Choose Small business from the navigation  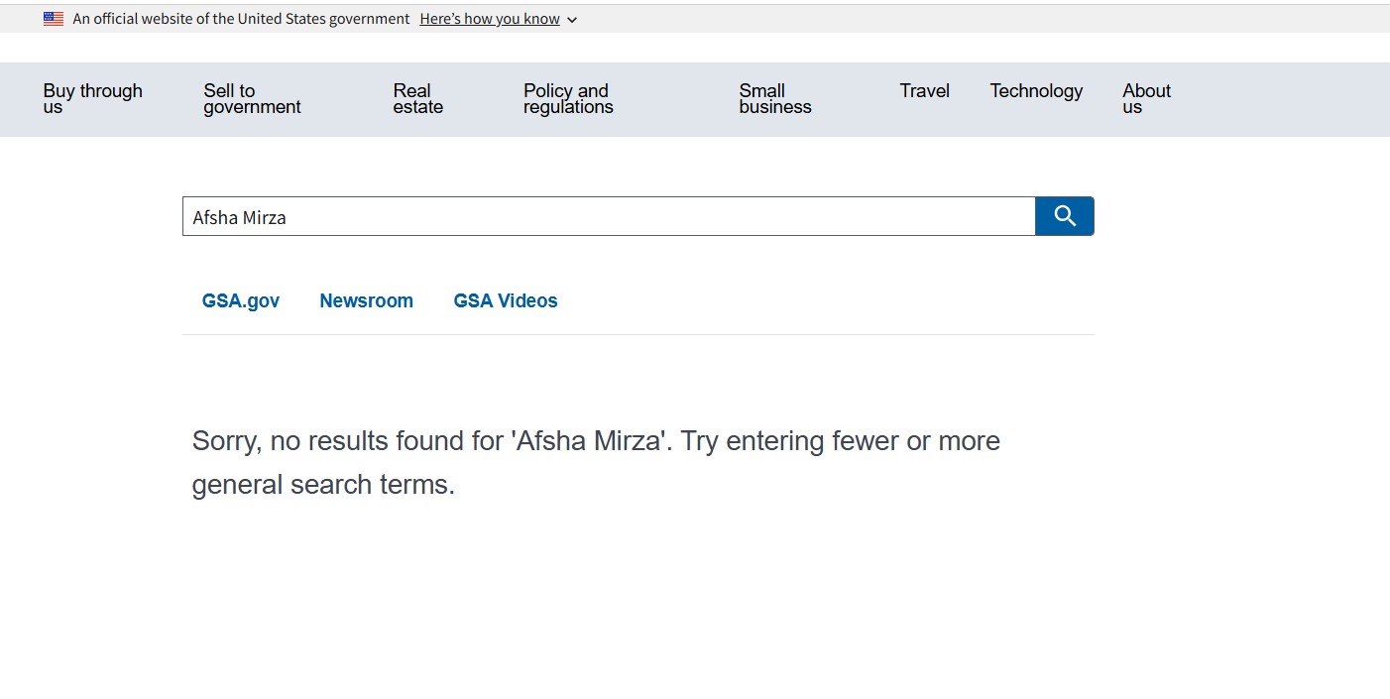point(774,99)
